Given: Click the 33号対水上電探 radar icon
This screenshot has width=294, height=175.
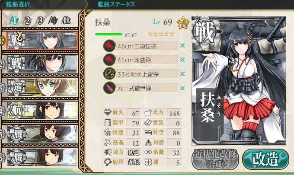Looking at the screenshot, I should click(x=109, y=74).
